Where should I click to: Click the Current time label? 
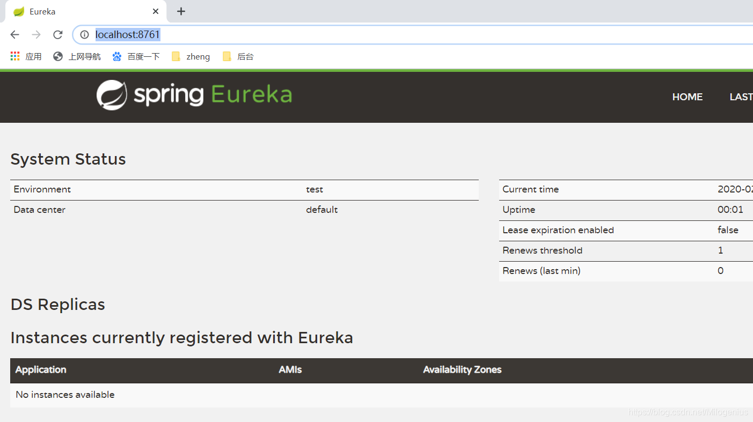point(531,189)
